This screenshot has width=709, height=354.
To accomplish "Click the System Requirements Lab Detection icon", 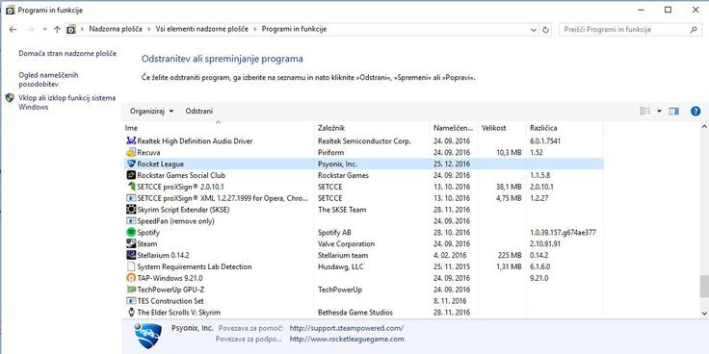I will tap(131, 266).
